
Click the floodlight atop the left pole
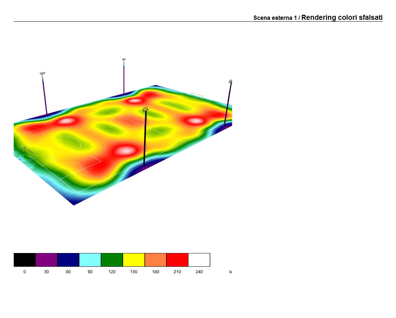pyautogui.click(x=43, y=74)
